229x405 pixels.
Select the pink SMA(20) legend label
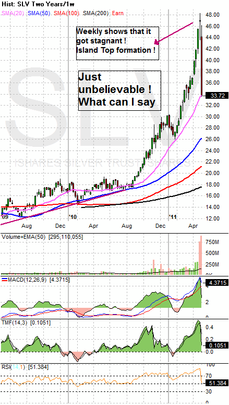(13, 13)
